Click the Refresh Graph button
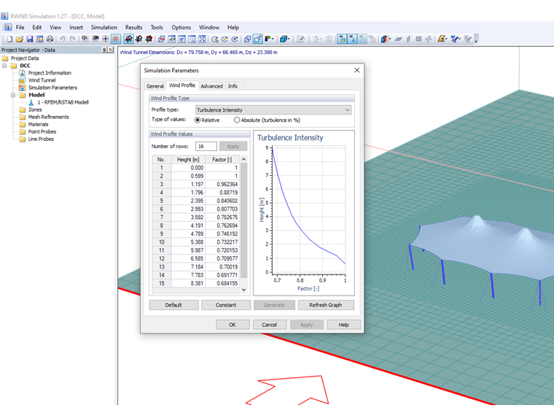Viewport: 554px width, 416px height. point(326,305)
